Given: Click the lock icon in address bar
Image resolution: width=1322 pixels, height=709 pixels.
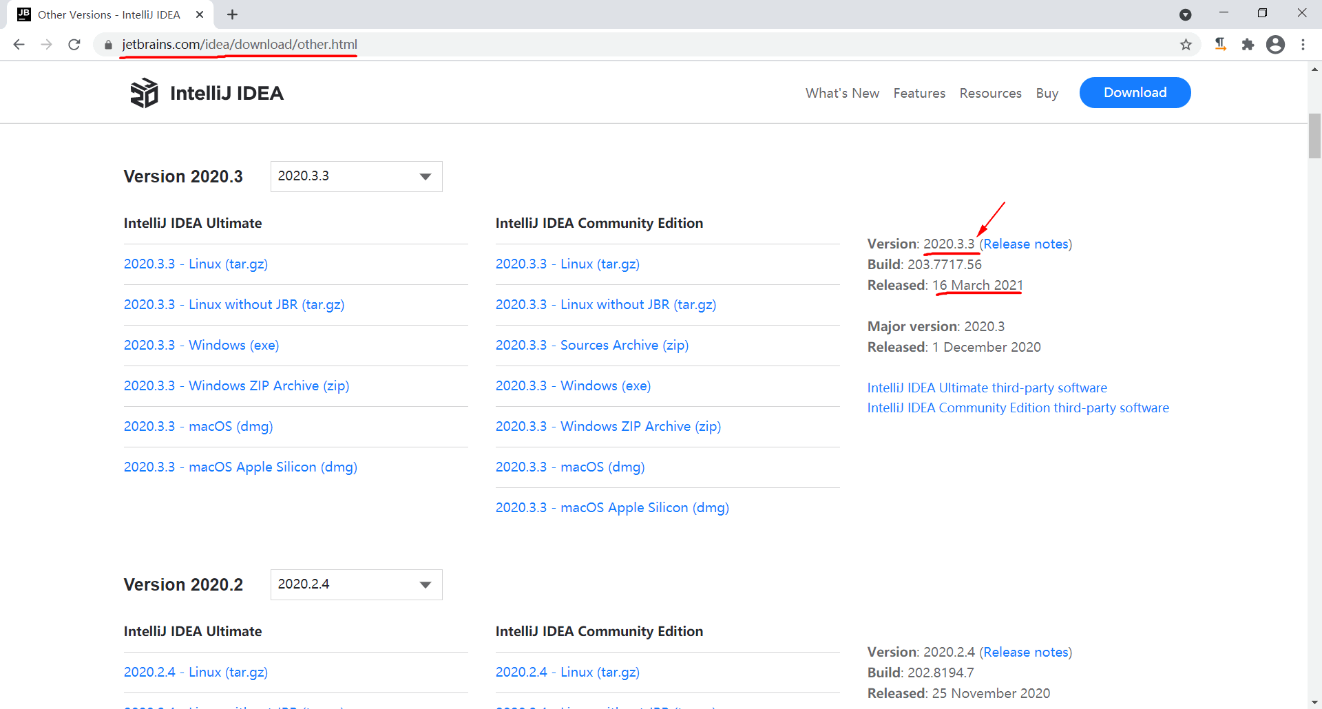Looking at the screenshot, I should [x=108, y=45].
